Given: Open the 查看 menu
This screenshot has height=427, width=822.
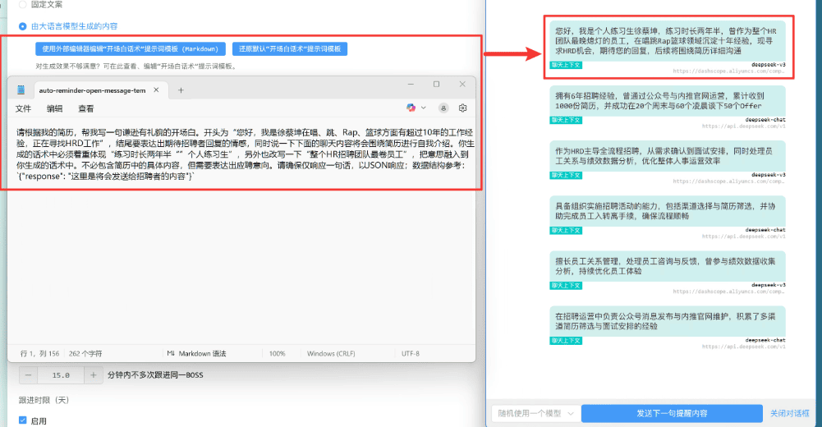Looking at the screenshot, I should 86,109.
